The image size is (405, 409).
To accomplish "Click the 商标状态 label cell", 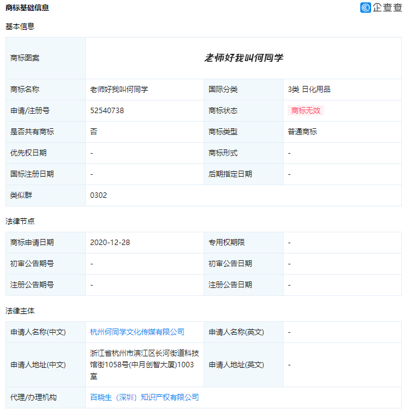I will pyautogui.click(x=244, y=111).
